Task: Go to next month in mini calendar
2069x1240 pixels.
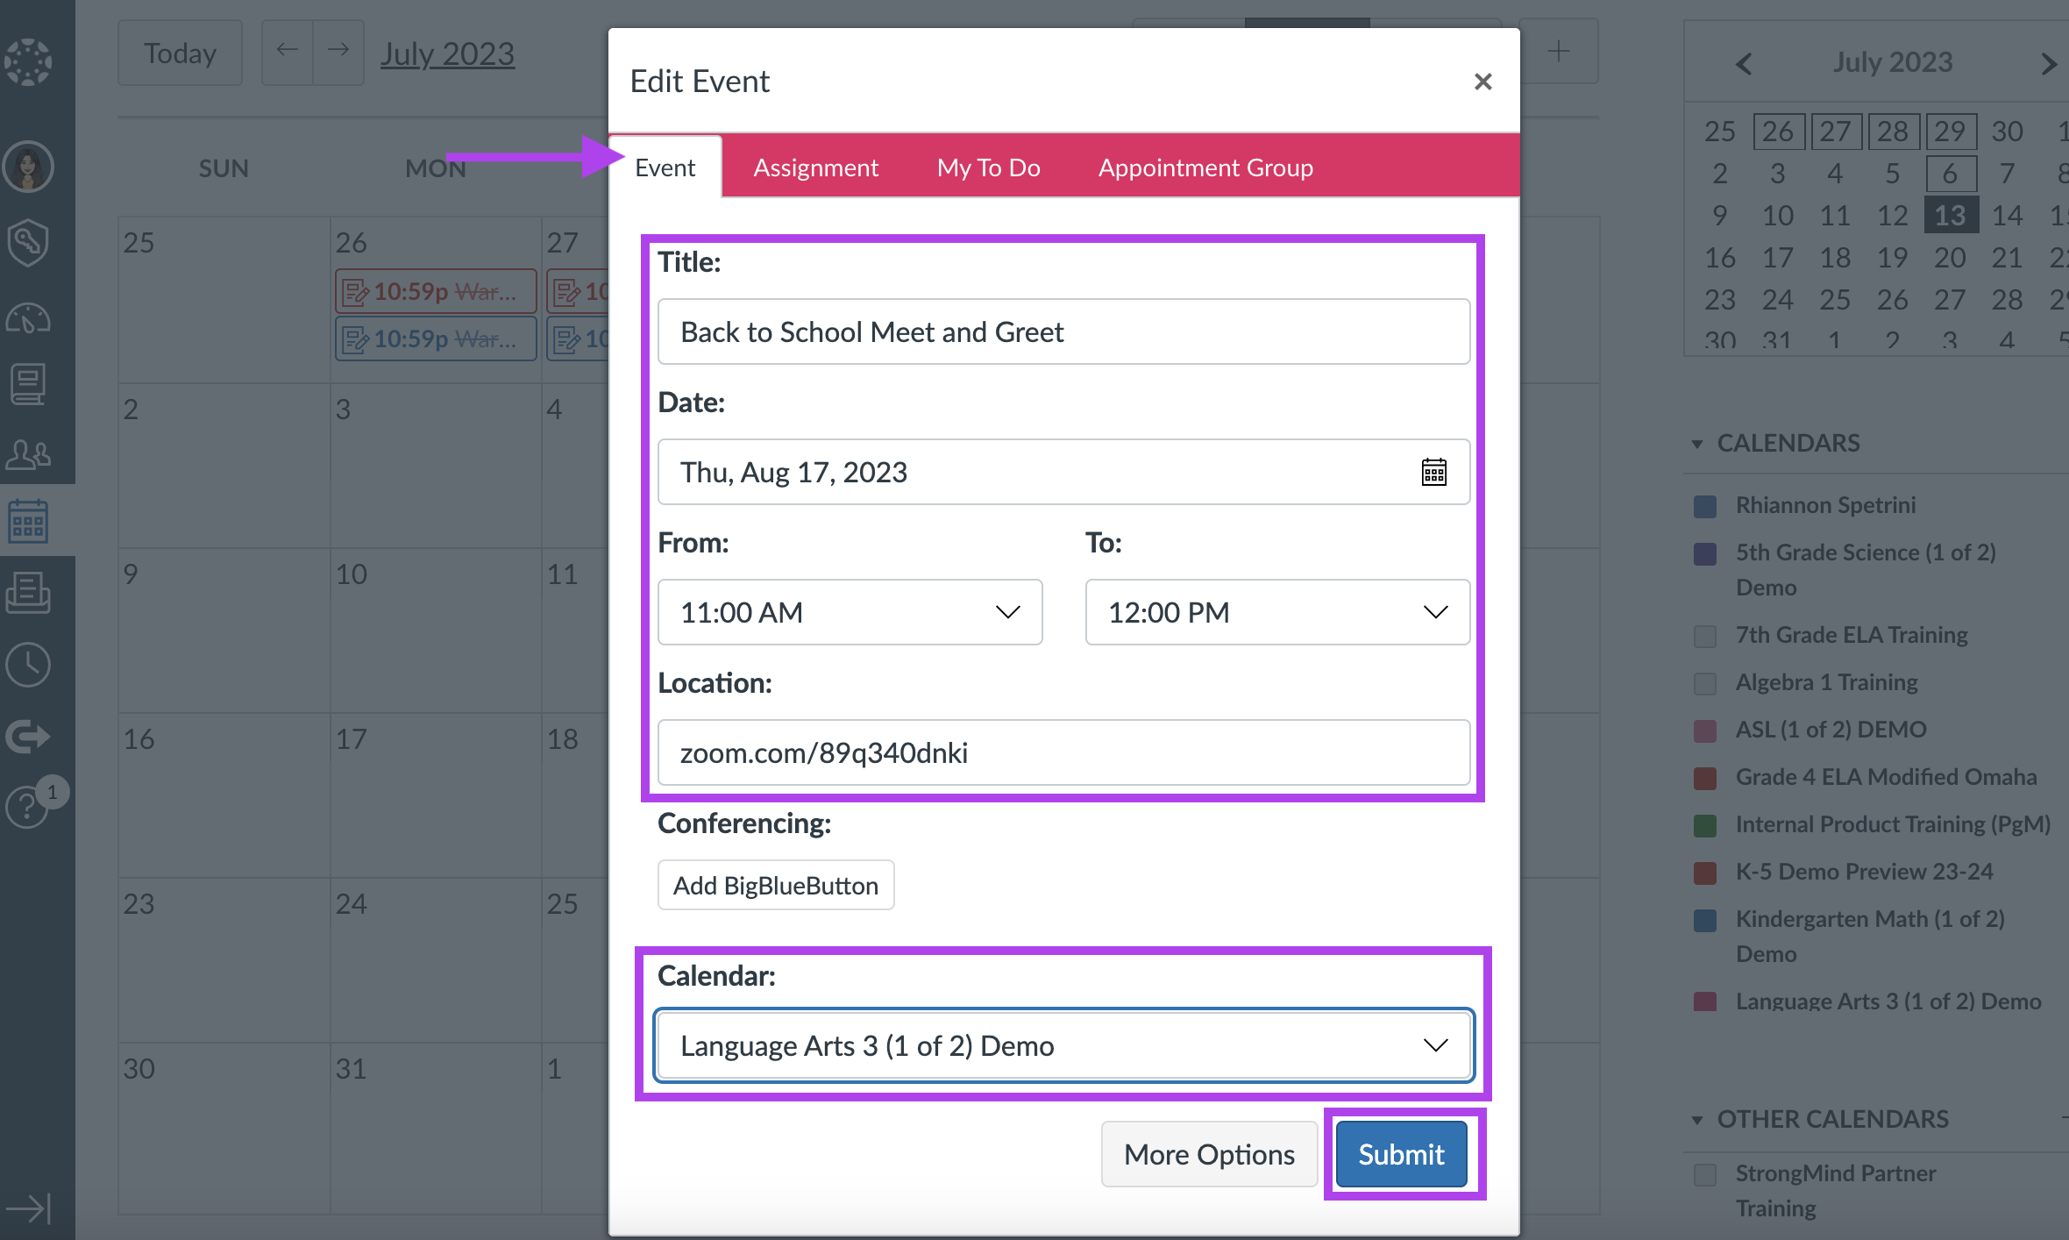Action: [x=2048, y=64]
